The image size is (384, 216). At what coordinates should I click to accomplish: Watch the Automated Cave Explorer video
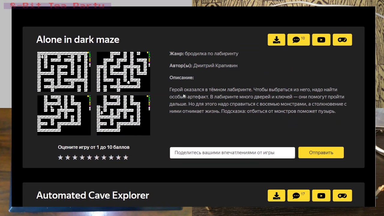[x=321, y=196]
